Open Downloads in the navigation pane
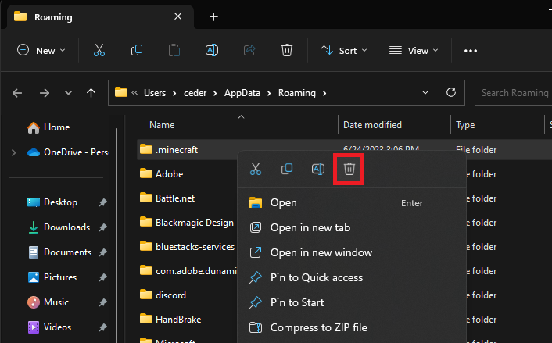This screenshot has width=552, height=343. [x=66, y=227]
